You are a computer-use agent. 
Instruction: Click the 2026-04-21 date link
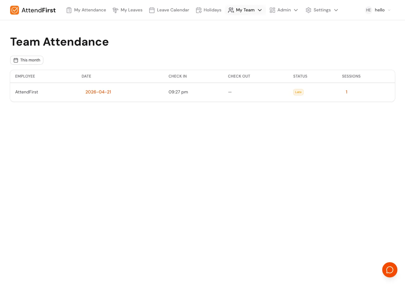(98, 92)
